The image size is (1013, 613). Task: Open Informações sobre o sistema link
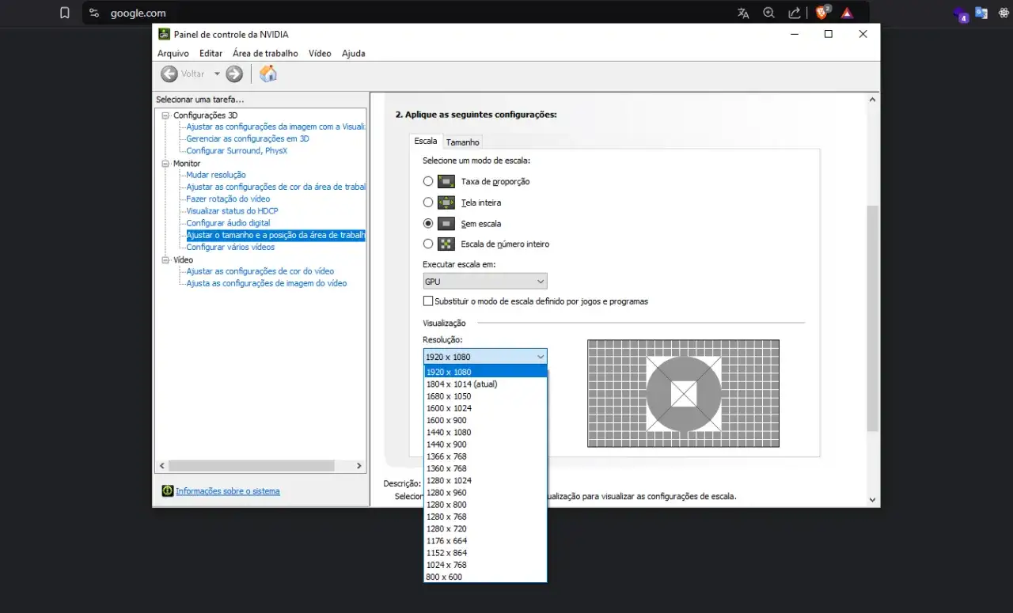click(x=227, y=491)
